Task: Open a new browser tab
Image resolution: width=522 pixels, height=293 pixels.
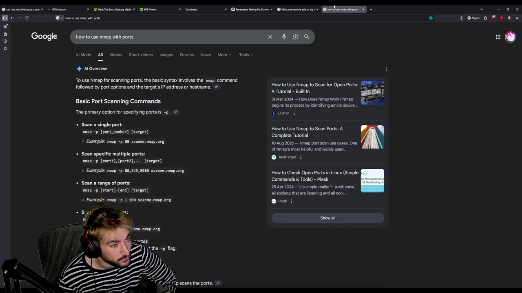Action: 371,9
